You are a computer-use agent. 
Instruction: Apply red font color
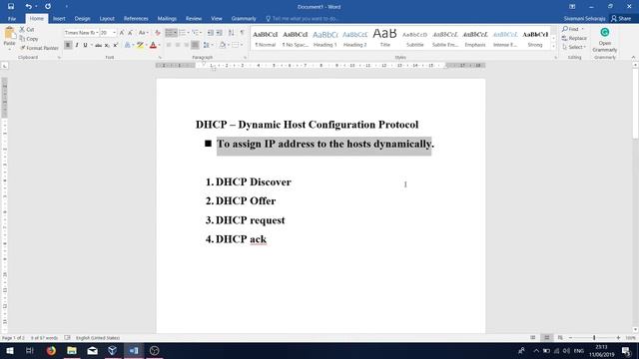(x=153, y=45)
